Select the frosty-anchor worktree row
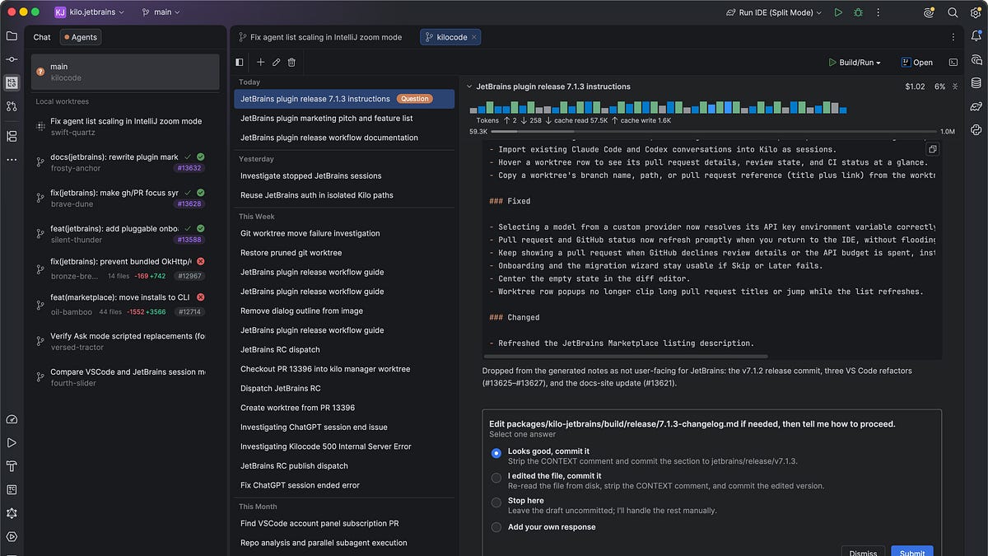 pos(125,162)
